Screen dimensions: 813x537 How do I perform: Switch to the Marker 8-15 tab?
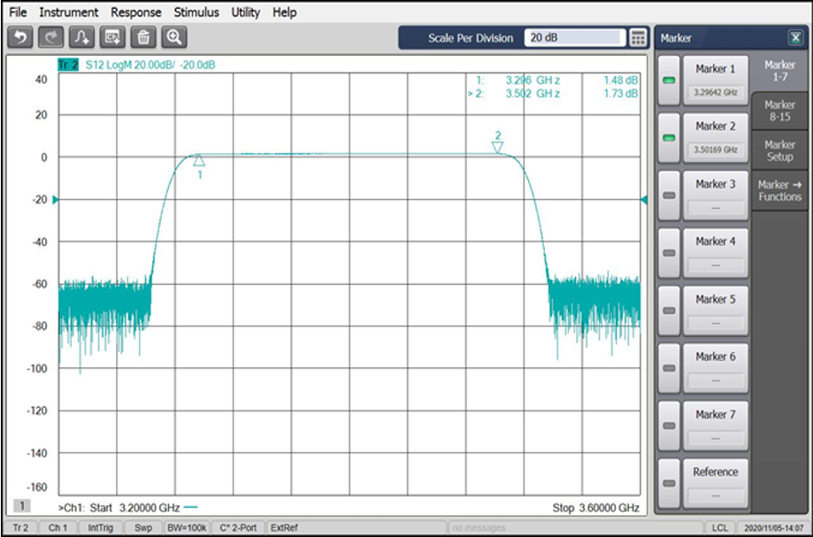pyautogui.click(x=779, y=111)
